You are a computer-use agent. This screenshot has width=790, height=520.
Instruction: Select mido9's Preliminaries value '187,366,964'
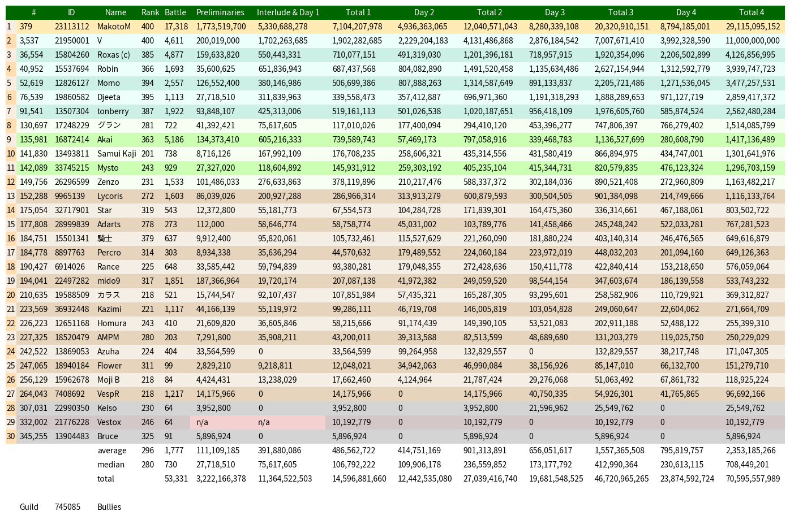(218, 281)
